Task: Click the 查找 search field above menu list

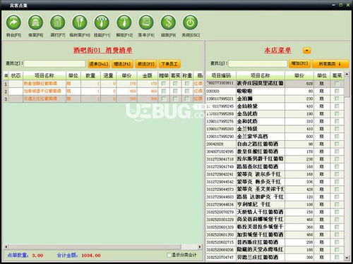Action: [258, 63]
